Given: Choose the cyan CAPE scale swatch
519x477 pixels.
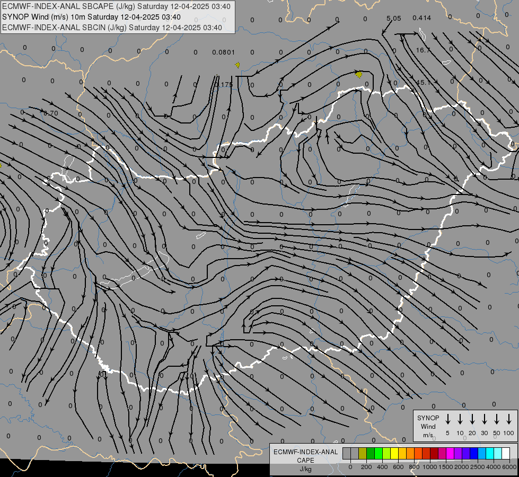Looking at the screenshot, I should [490, 453].
